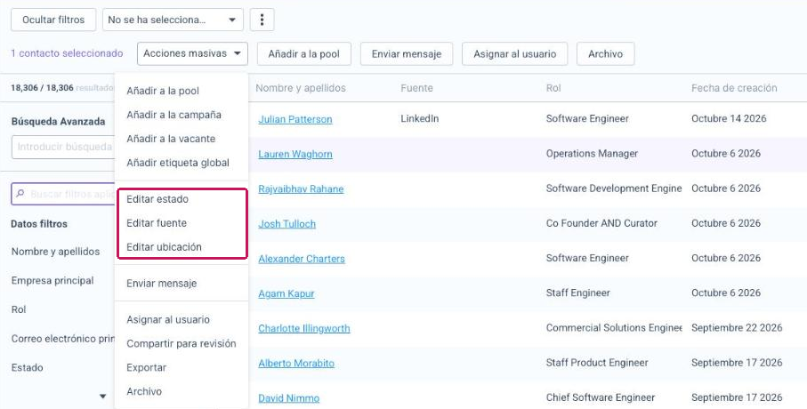Viewport: 807px width, 409px height.
Task: Choose Editar ubicación from the menu
Action: tap(165, 247)
